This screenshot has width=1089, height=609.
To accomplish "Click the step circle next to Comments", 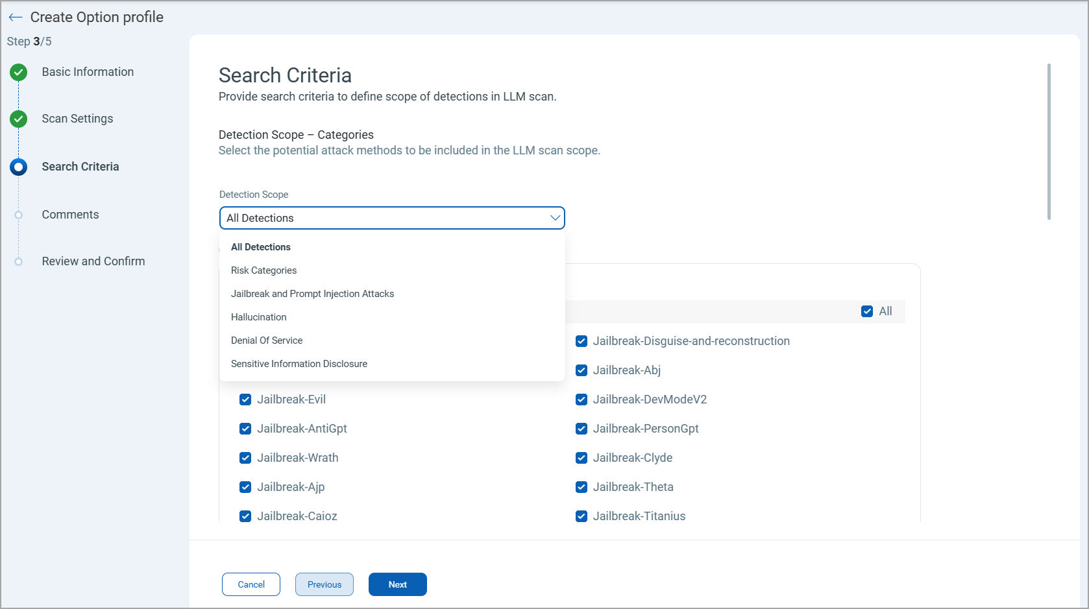I will tap(18, 214).
